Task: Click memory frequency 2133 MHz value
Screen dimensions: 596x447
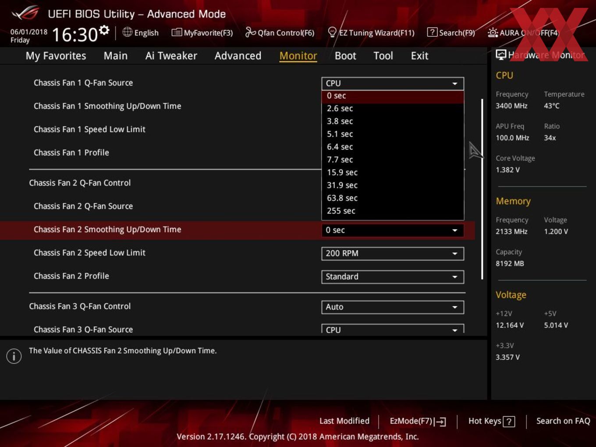Action: (x=511, y=232)
